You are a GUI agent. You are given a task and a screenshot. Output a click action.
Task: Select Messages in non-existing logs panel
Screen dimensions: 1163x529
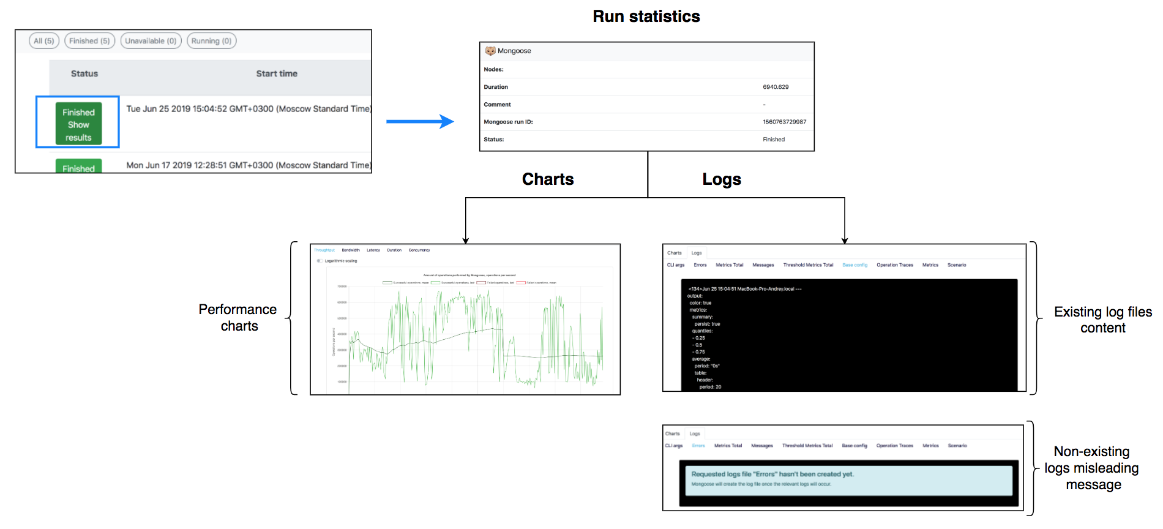click(762, 446)
